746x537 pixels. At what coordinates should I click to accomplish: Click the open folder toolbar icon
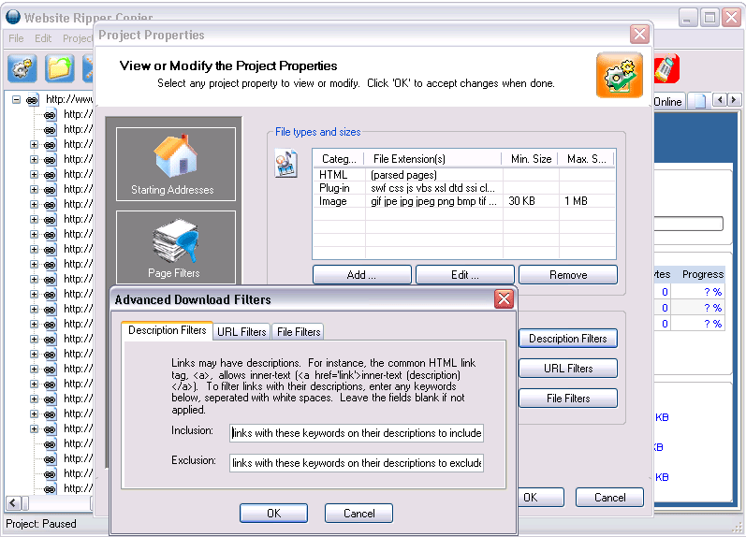60,68
